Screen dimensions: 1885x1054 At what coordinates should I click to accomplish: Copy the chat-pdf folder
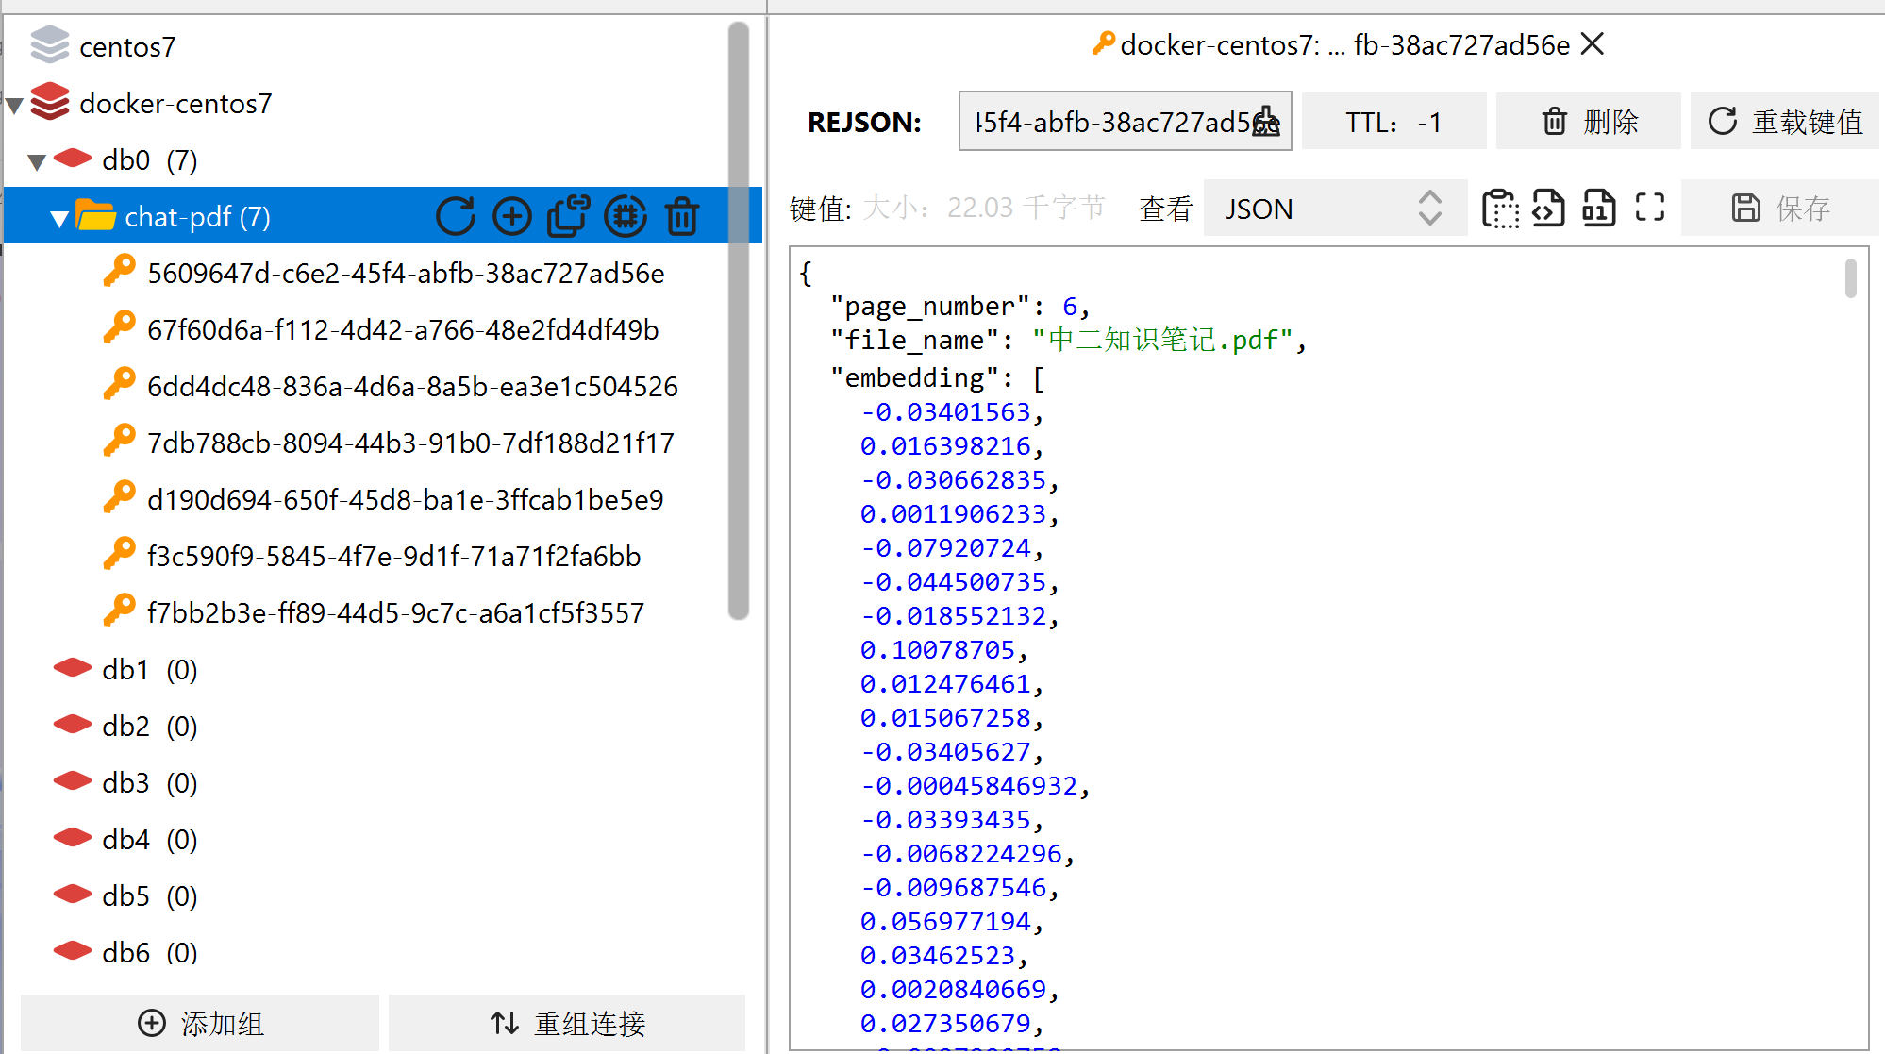click(x=567, y=215)
